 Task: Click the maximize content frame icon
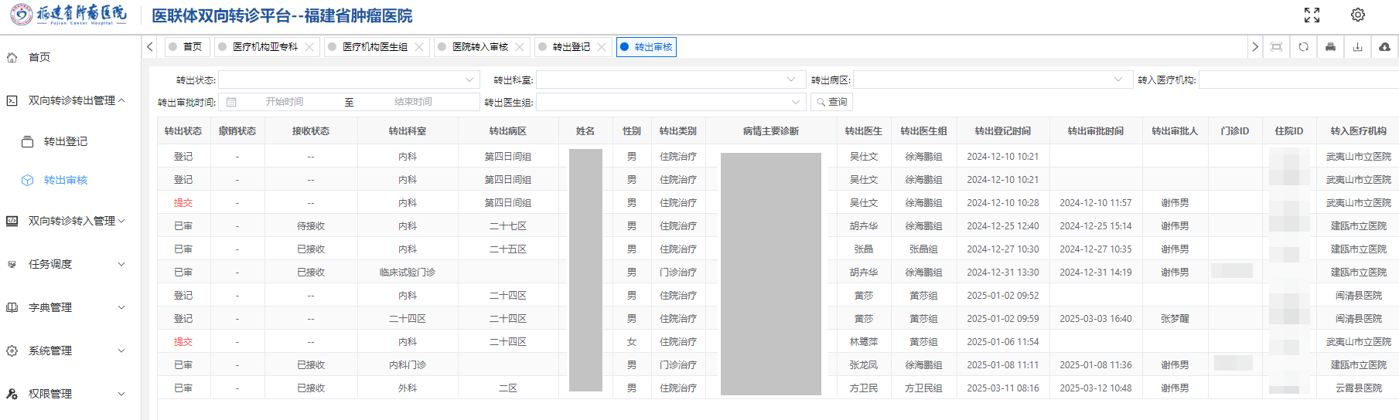pyautogui.click(x=1276, y=47)
